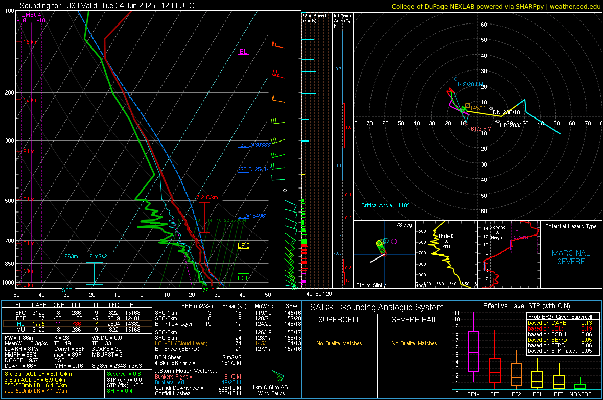Click the orange '145/11' hodograph label
The height and width of the screenshot is (400, 603).
478,108
